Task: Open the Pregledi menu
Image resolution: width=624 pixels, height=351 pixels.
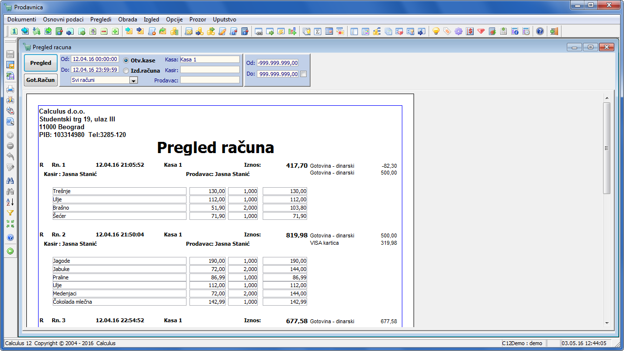Action: tap(101, 19)
